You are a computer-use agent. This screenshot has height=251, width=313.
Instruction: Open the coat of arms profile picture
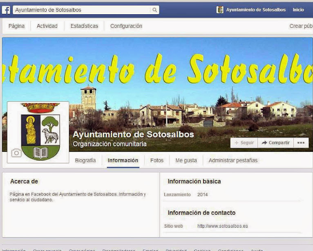pyautogui.click(x=38, y=132)
